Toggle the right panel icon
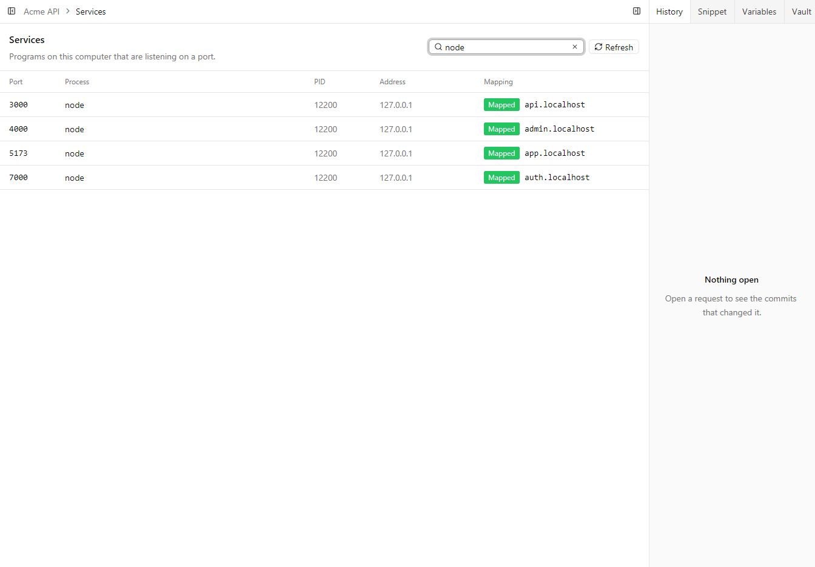815x567 pixels. (637, 12)
